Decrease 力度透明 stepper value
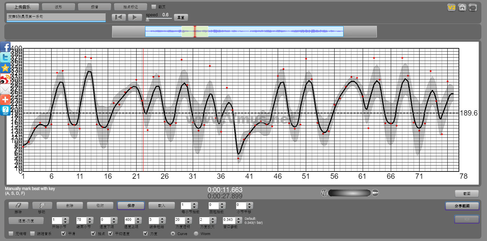The height and width of the screenshot is (241, 487). point(188,222)
